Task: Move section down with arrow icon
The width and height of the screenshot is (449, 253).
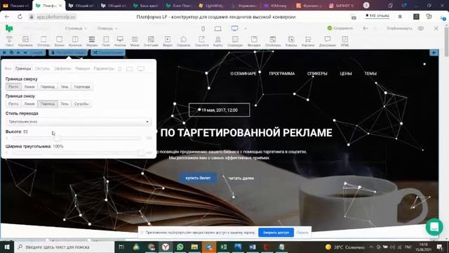Action: point(25,53)
